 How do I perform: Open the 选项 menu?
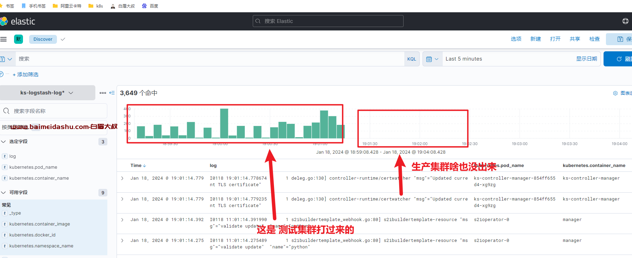click(x=516, y=39)
